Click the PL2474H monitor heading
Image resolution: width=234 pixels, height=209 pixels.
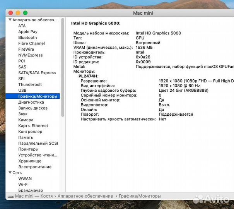(x=89, y=76)
